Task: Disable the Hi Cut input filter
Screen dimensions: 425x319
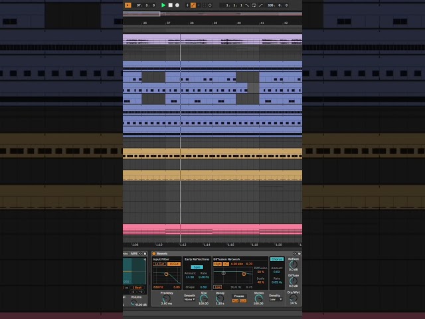Action: point(174,264)
